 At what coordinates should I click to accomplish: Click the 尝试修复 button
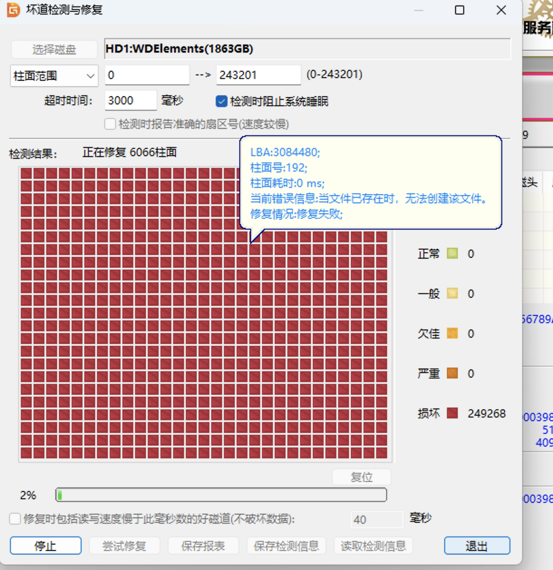point(124,546)
